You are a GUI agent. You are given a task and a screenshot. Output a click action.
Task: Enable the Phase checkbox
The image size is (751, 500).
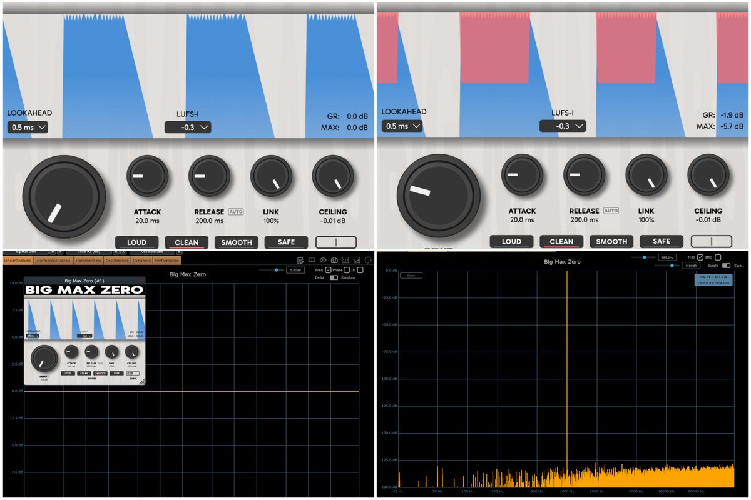[347, 270]
